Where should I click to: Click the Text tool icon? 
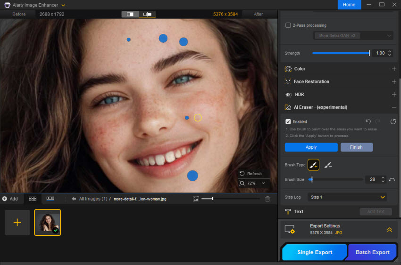coord(288,212)
